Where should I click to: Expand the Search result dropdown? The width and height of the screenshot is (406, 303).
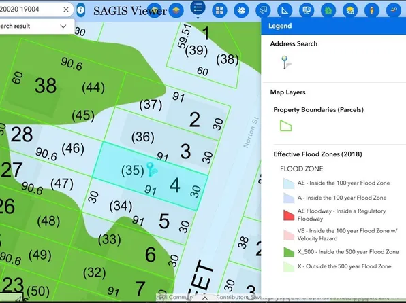click(x=63, y=26)
